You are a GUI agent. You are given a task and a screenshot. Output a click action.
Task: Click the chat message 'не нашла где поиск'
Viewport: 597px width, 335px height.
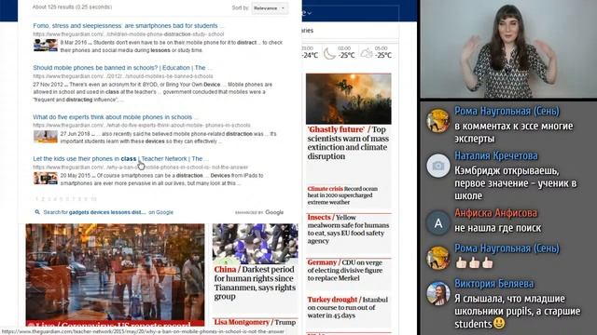(497, 228)
